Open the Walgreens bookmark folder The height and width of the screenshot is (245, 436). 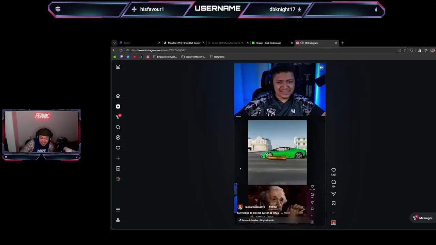click(217, 57)
